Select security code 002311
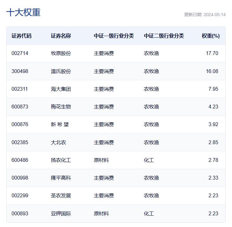Screen dimensions: 232x227 (x=20, y=89)
